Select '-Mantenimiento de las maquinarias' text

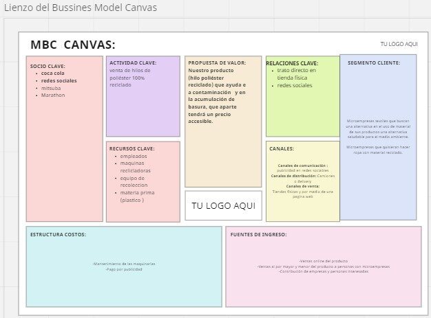(x=124, y=264)
